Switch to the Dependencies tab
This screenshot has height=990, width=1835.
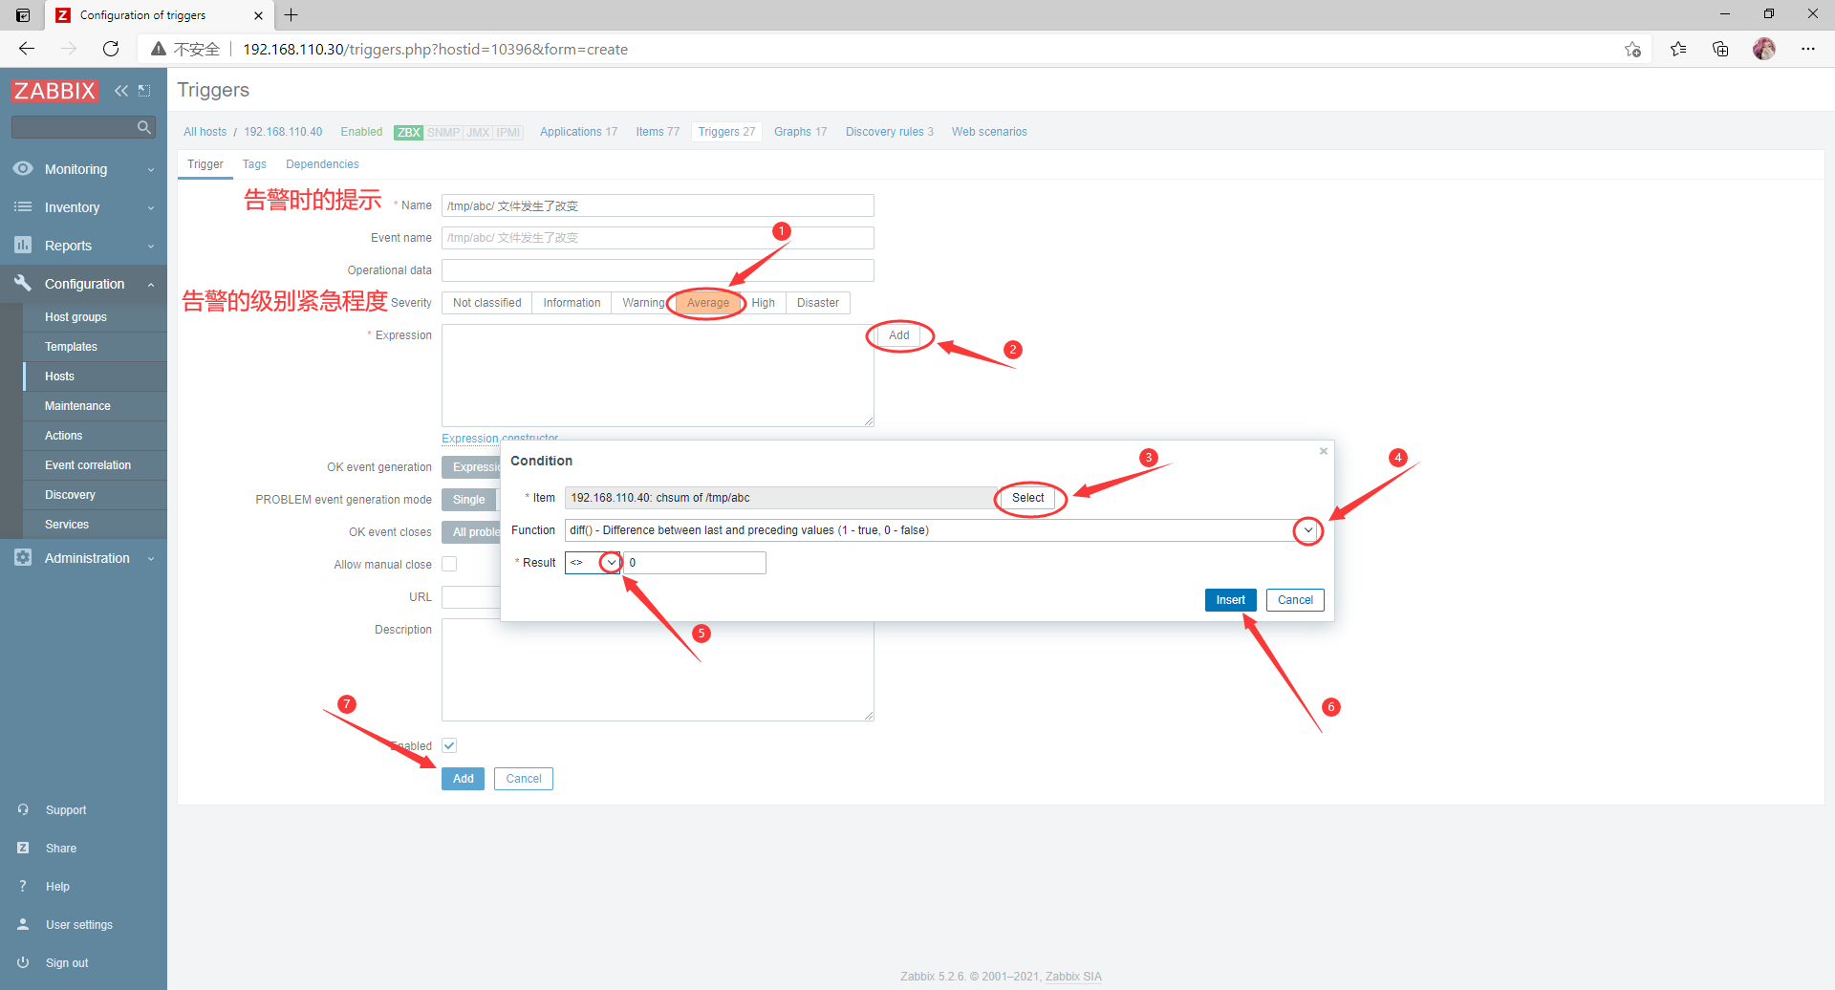click(322, 164)
